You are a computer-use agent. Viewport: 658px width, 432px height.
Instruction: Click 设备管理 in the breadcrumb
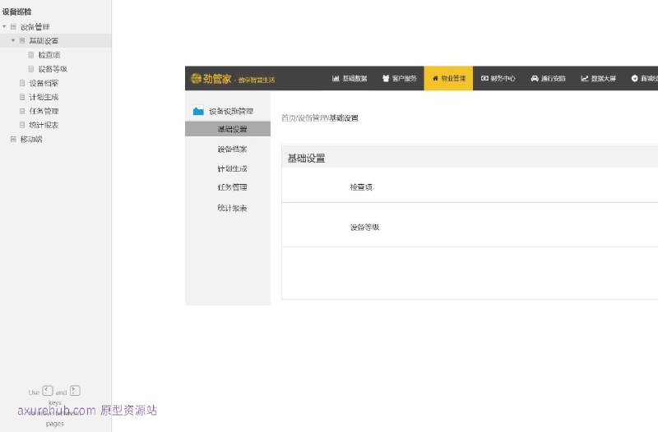tap(313, 118)
